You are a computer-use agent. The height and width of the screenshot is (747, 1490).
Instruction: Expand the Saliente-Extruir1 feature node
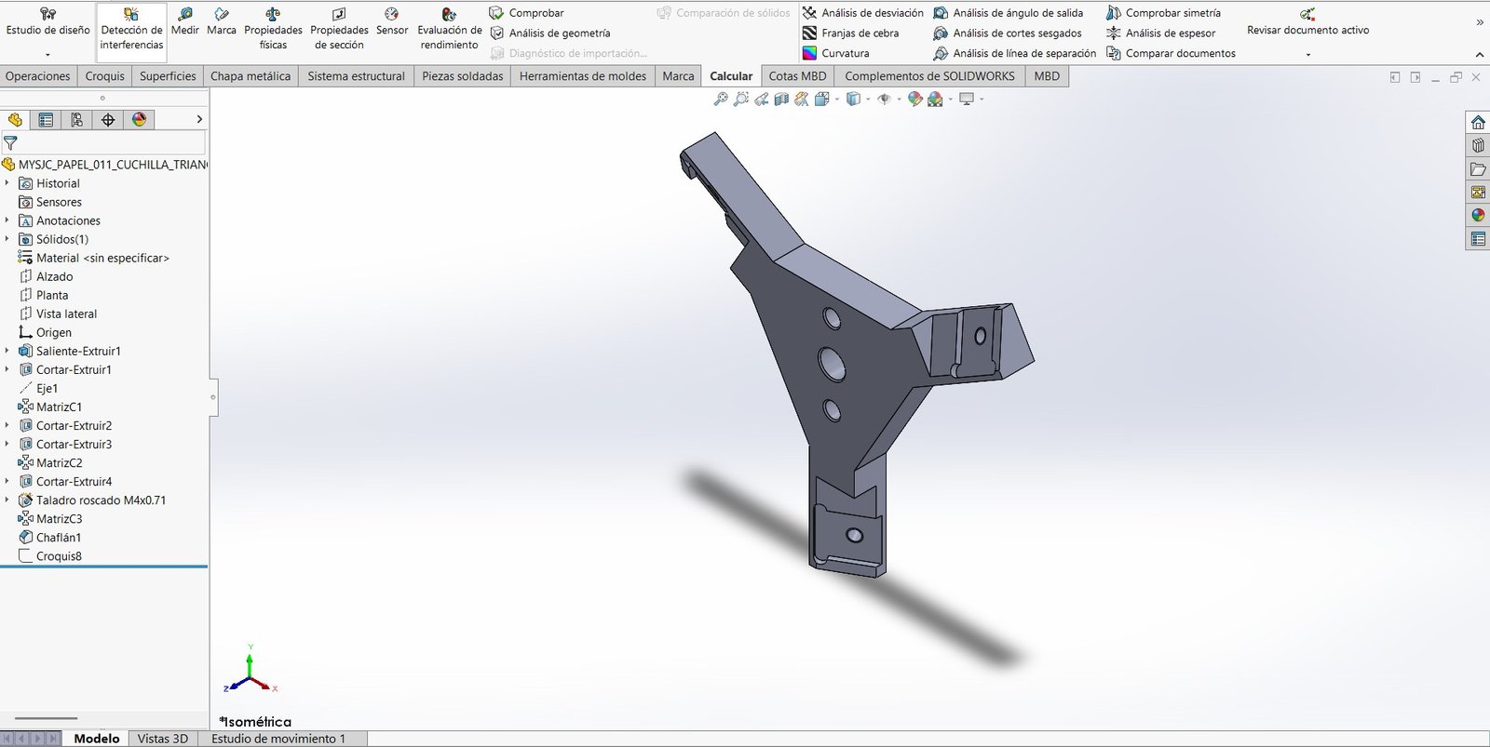pyautogui.click(x=7, y=351)
